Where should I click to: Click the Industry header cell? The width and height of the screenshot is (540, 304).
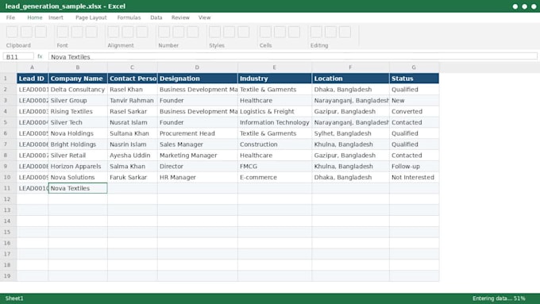coord(275,79)
